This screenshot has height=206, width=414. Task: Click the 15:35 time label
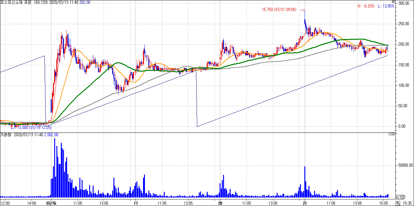point(407,203)
